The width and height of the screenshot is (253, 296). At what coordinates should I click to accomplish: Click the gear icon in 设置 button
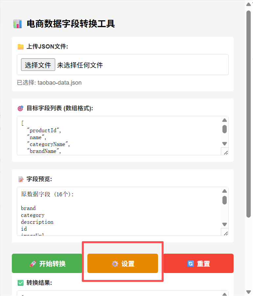pyautogui.click(x=115, y=264)
